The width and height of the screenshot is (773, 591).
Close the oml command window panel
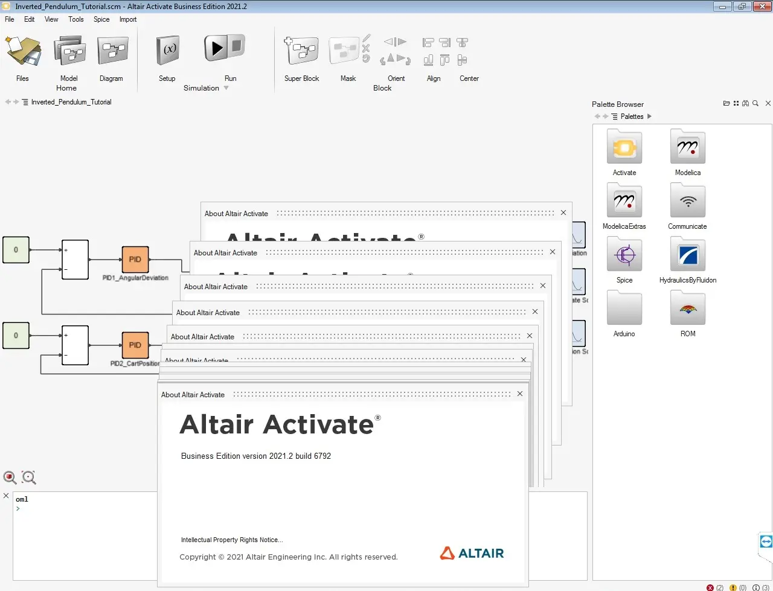click(x=6, y=496)
